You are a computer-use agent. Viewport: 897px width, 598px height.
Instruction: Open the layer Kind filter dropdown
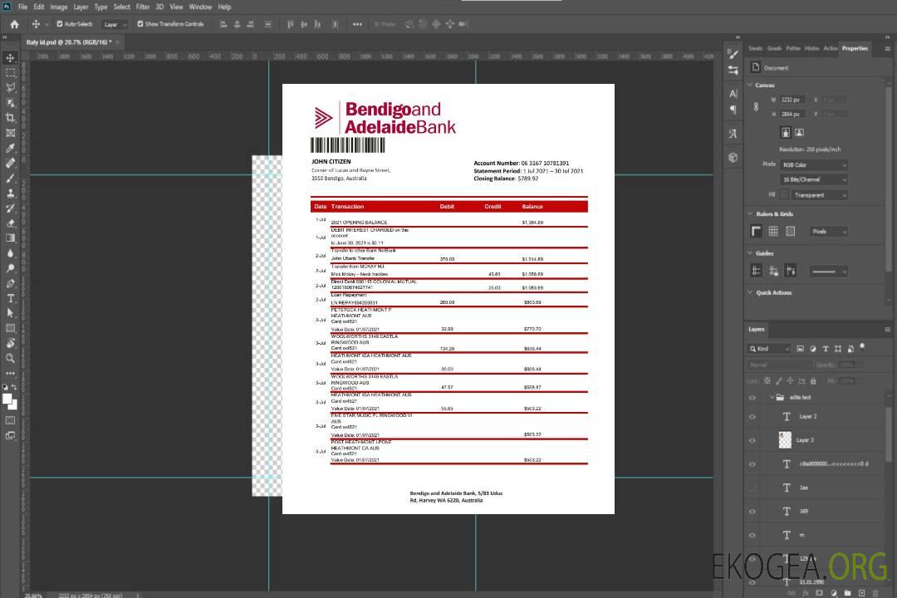click(769, 349)
